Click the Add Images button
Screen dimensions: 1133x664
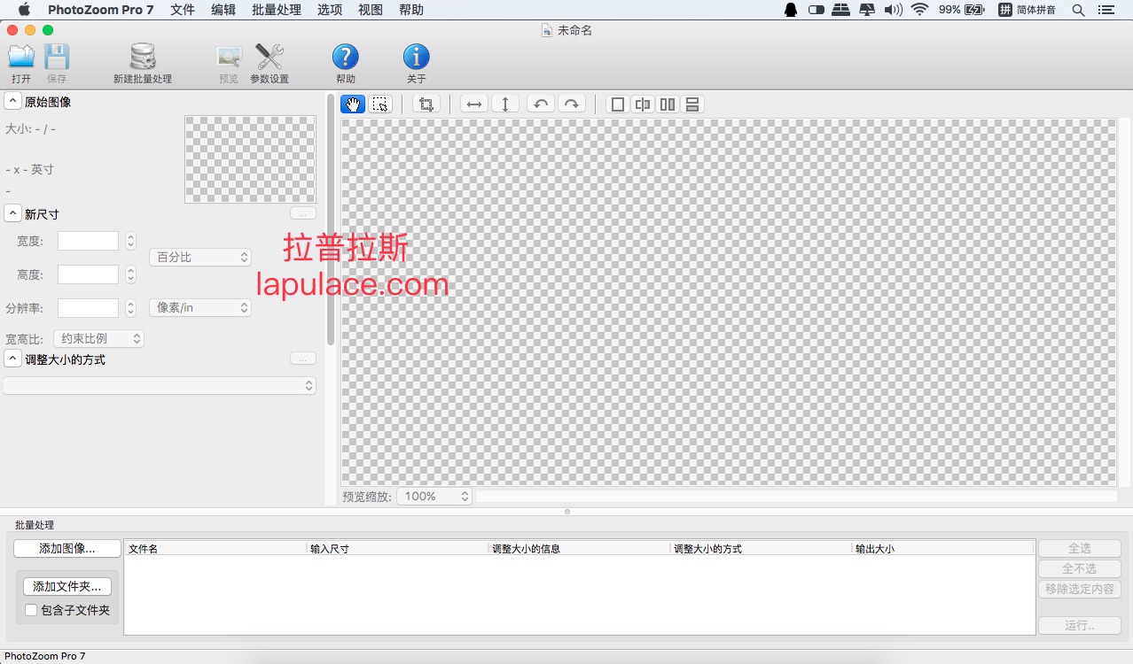[66, 548]
